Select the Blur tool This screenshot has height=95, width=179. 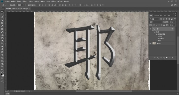[x=2, y=46]
